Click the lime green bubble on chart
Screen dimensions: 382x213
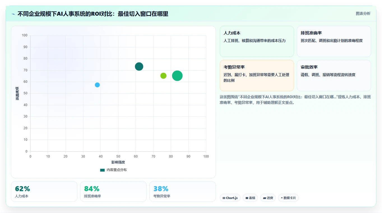click(x=163, y=76)
